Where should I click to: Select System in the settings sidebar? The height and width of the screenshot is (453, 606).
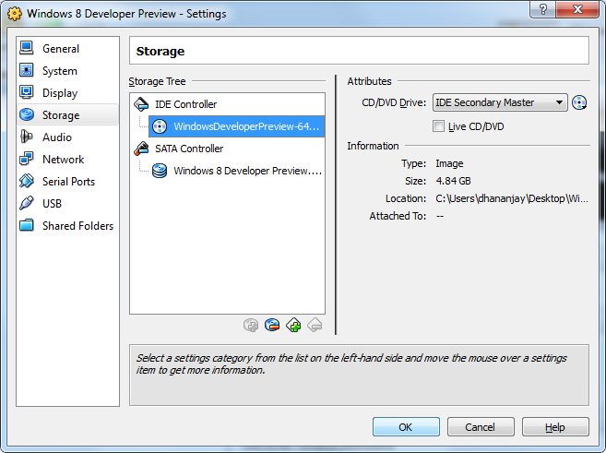(x=59, y=71)
